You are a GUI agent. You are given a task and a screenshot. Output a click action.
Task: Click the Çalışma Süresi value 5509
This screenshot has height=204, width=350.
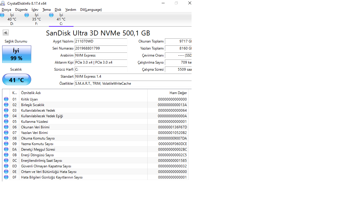click(178, 69)
